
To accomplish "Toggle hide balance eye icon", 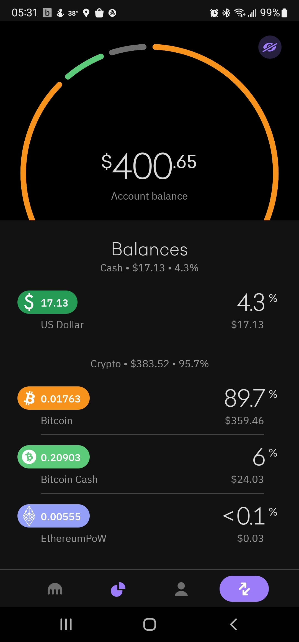I will pyautogui.click(x=270, y=47).
